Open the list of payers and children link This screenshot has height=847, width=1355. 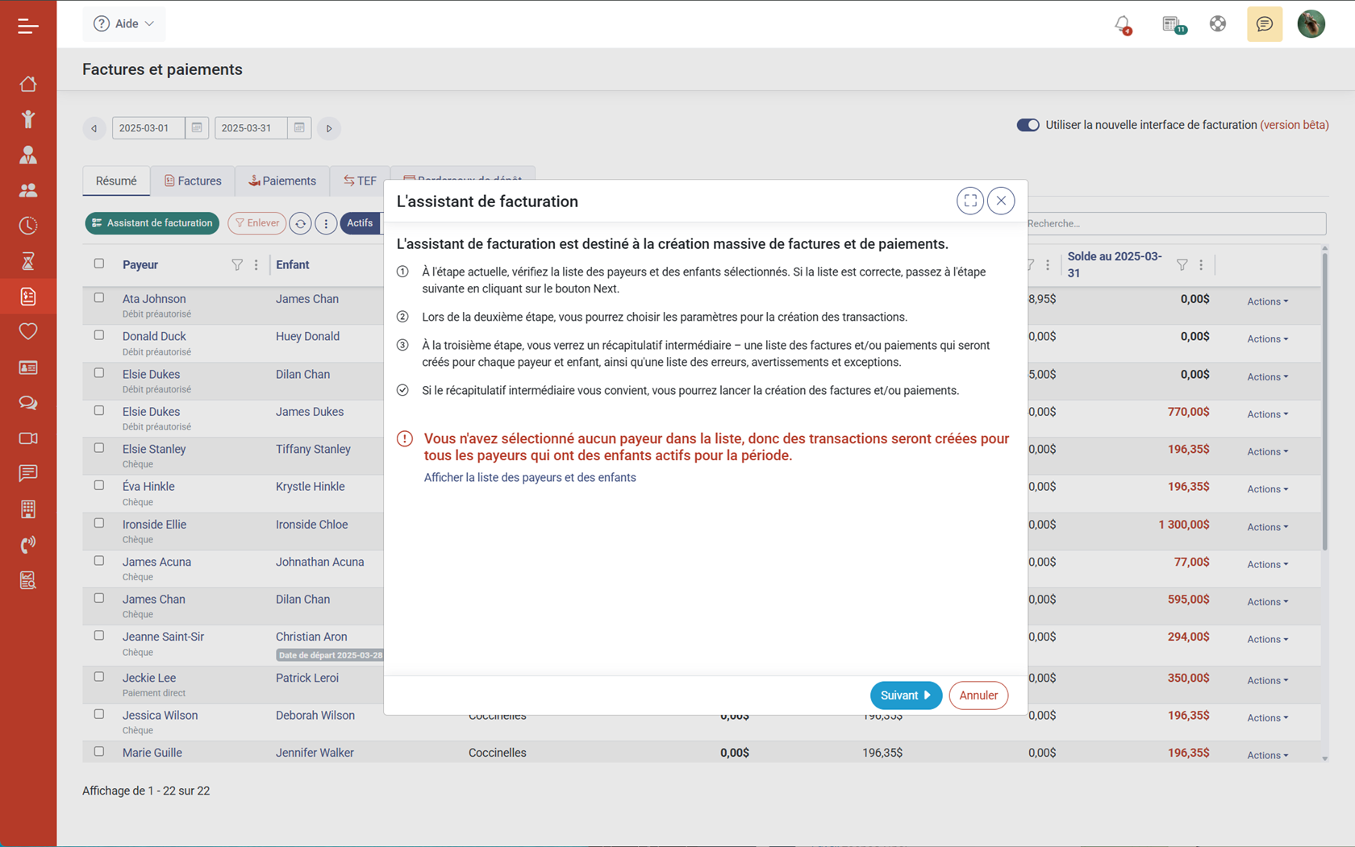(530, 477)
